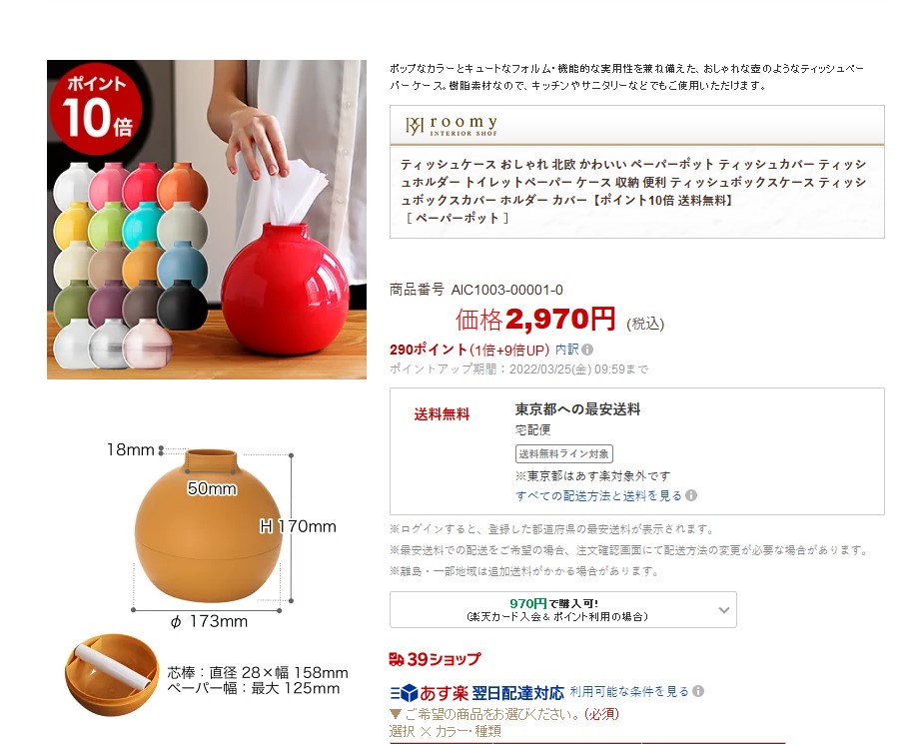Click the main red tissue pot product image

[207, 220]
